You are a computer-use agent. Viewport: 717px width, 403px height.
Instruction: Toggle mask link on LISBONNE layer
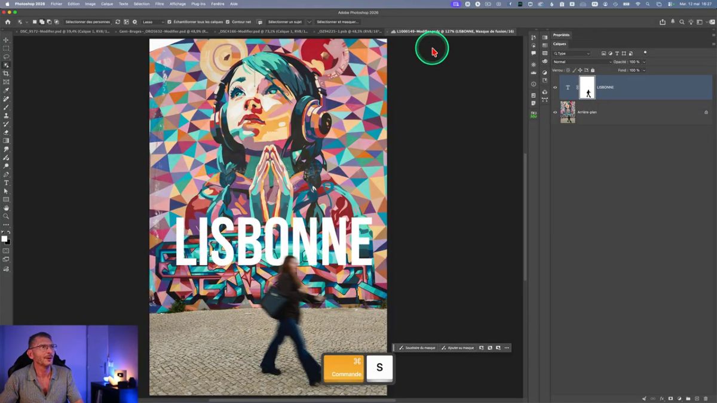point(577,88)
